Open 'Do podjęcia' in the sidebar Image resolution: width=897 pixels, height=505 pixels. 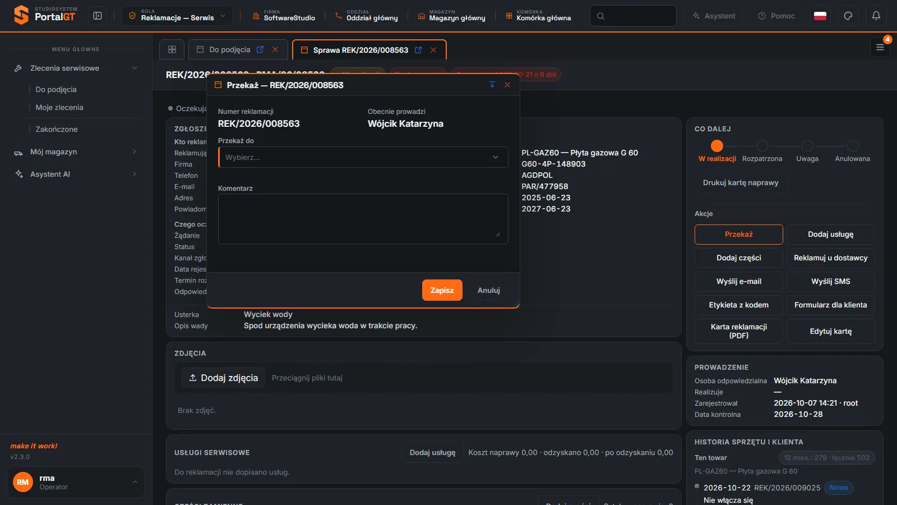56,89
